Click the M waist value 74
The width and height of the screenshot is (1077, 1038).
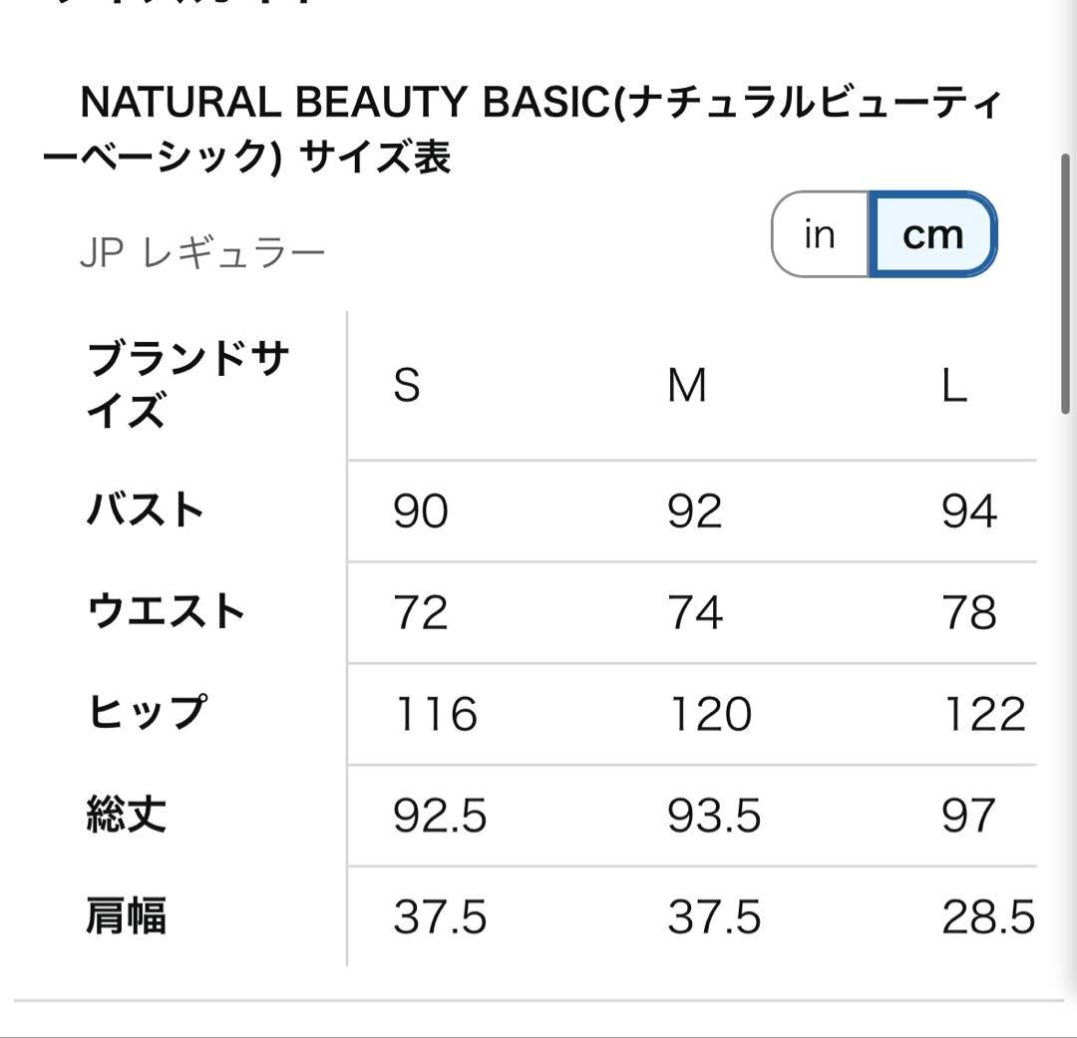tap(695, 612)
